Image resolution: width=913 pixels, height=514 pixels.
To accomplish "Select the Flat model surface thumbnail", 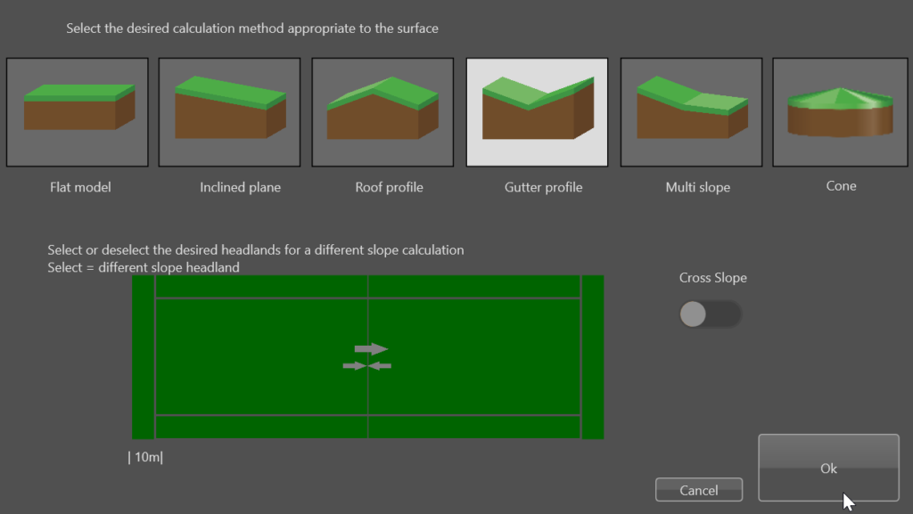I will [x=78, y=112].
